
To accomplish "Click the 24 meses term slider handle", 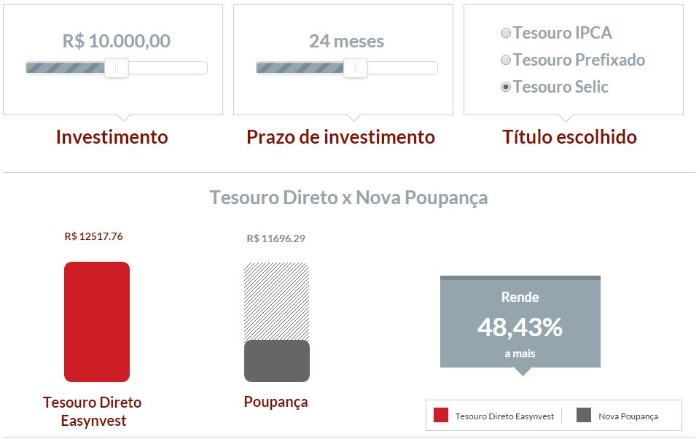I will (356, 68).
